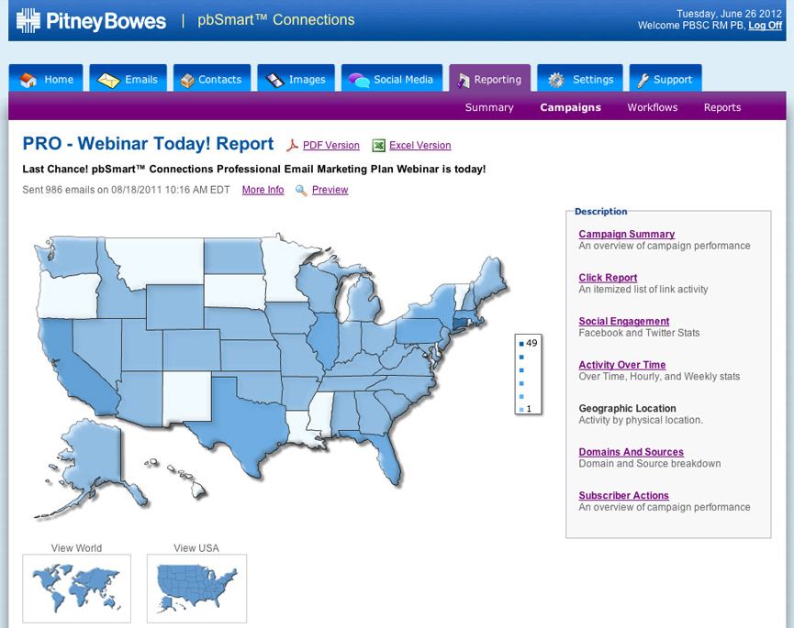Open the Home tab
This screenshot has height=628, width=794.
[x=46, y=78]
